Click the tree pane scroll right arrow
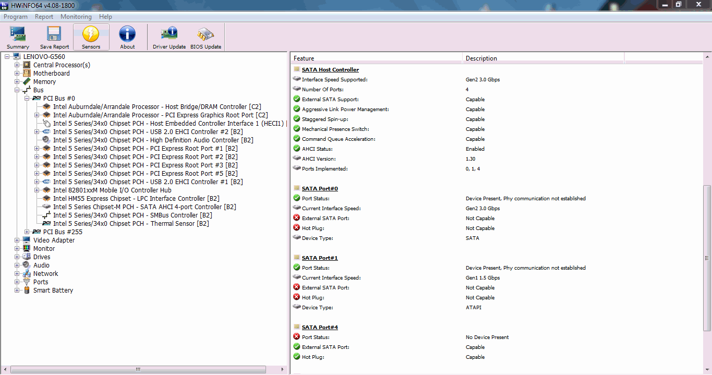Viewport: 712px width, 375px height. point(283,369)
